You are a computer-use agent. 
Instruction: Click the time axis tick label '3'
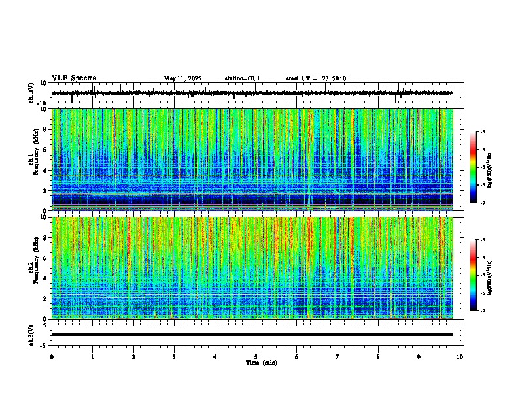point(174,357)
